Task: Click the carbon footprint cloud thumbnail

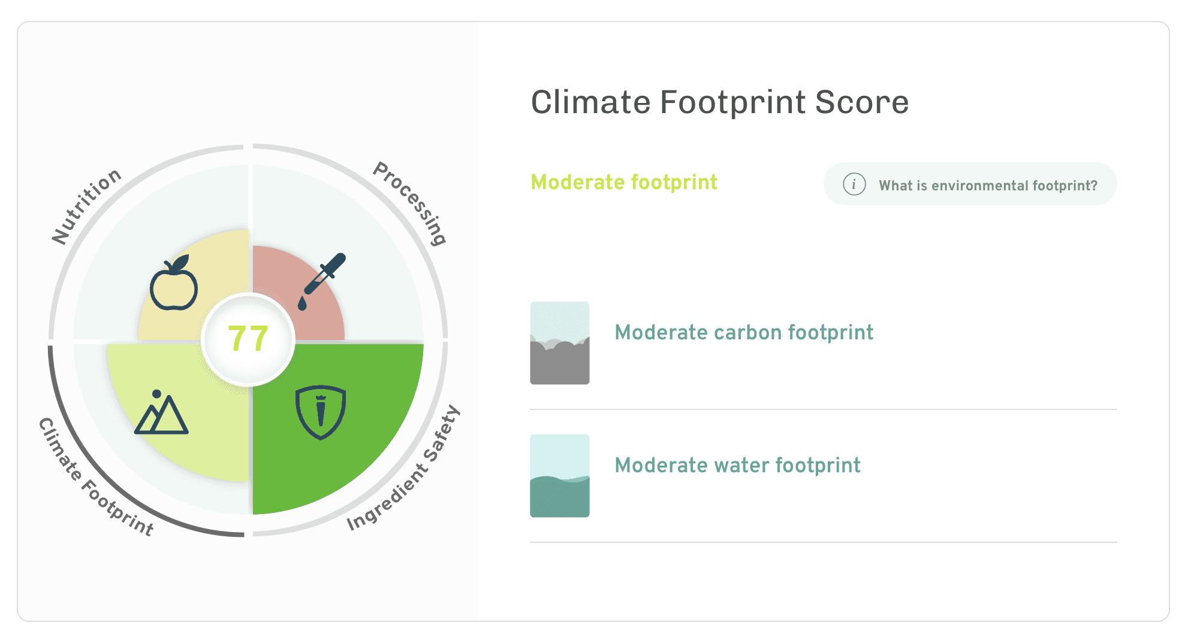Action: tap(559, 343)
